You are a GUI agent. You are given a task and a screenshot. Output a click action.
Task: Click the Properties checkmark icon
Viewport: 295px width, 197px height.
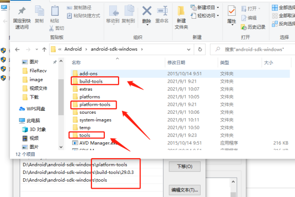click(232, 11)
